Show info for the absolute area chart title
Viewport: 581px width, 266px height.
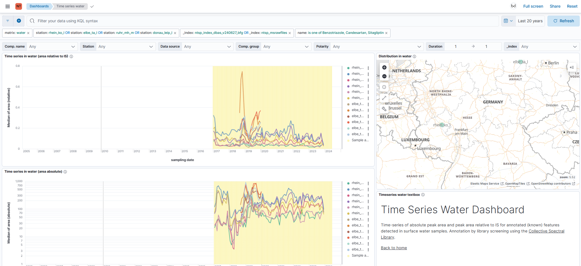[x=65, y=172]
